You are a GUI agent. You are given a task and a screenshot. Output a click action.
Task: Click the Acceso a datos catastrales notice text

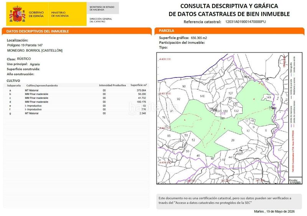(x=225, y=201)
